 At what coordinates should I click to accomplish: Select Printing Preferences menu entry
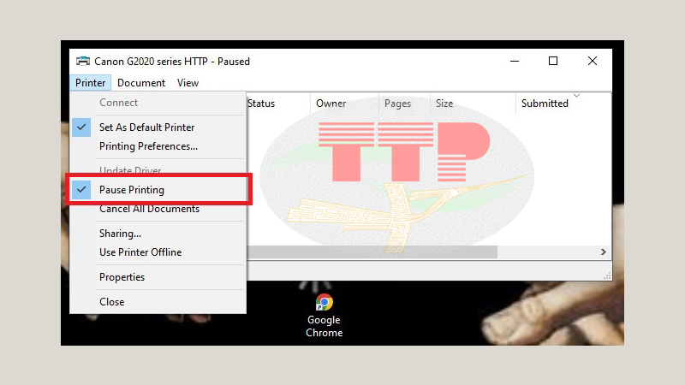[148, 146]
